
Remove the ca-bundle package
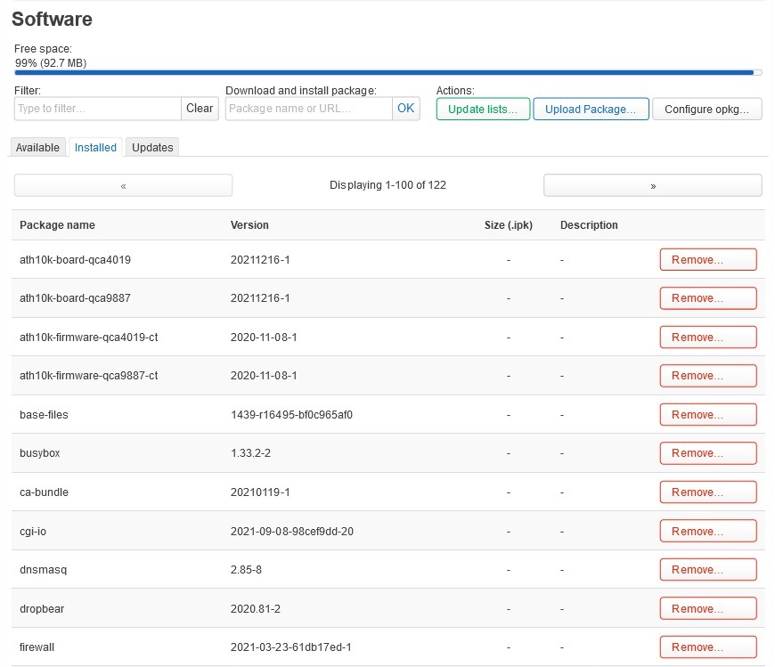[707, 492]
